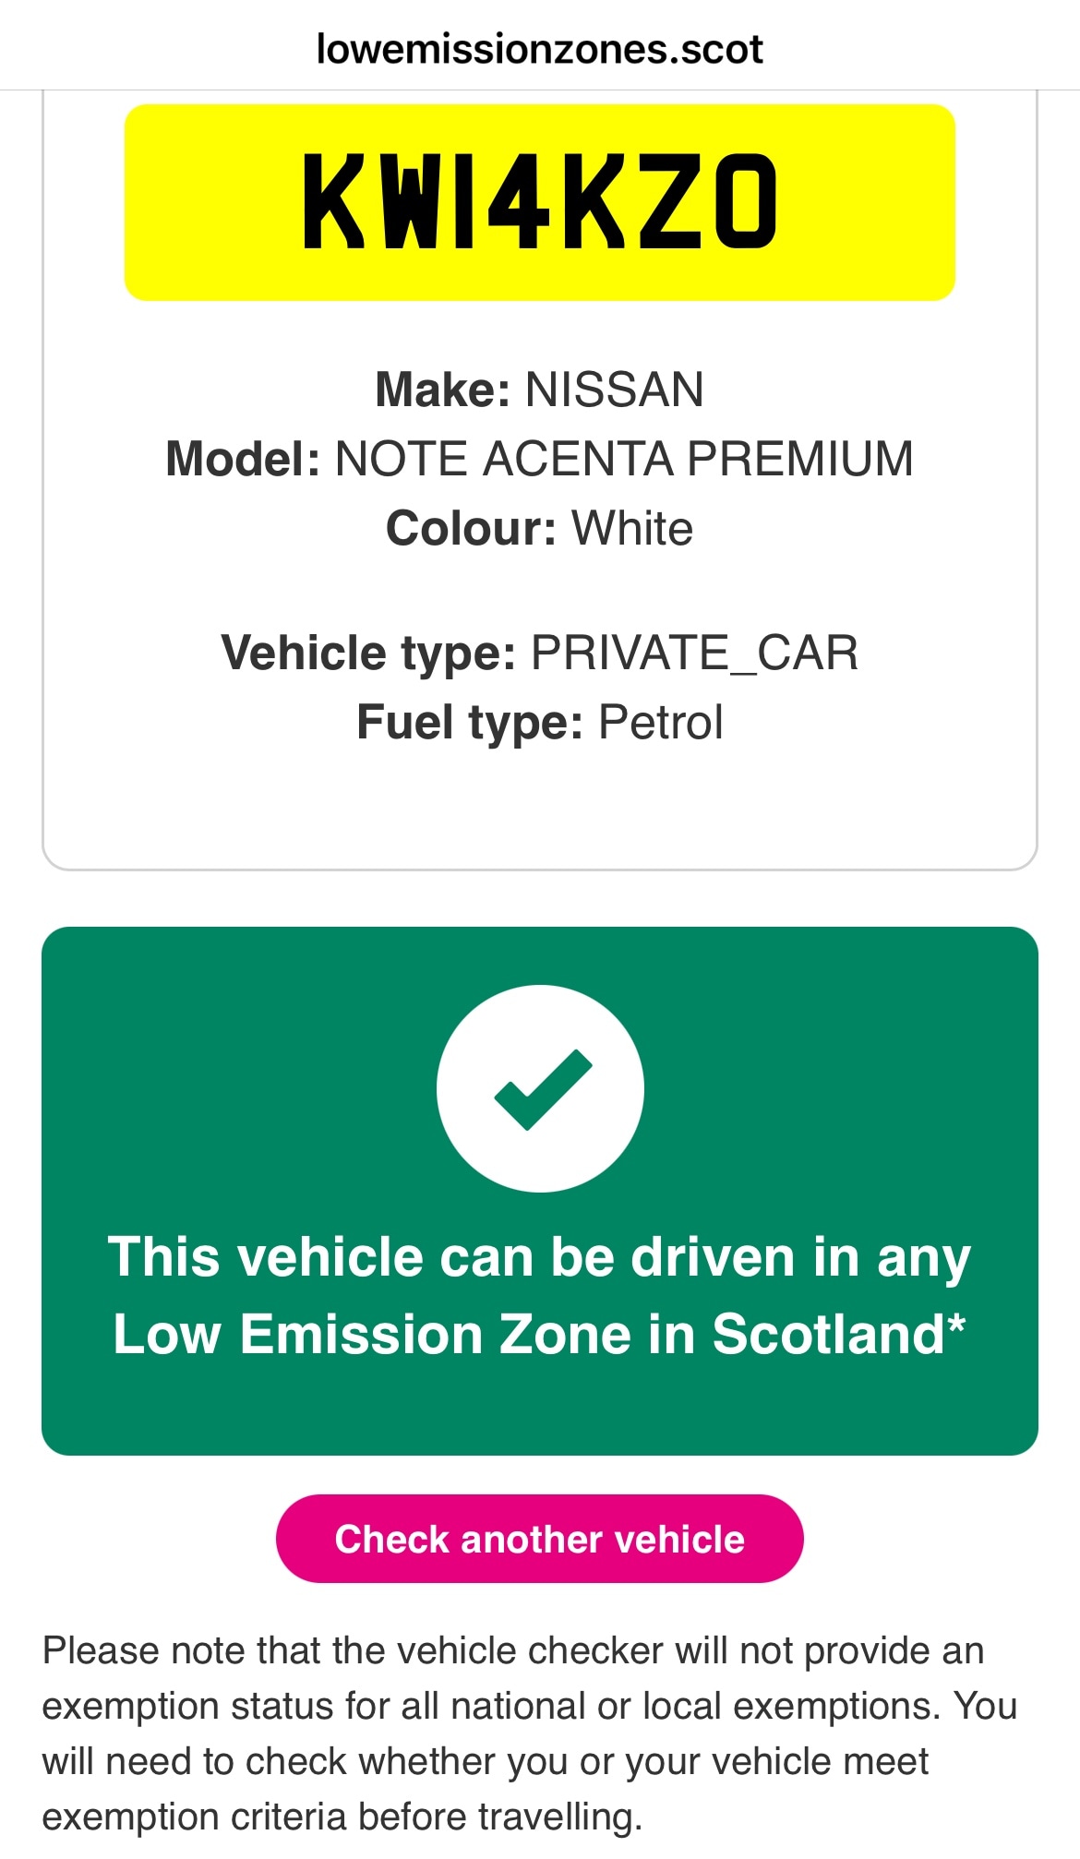Click the bold Vehicle type label
The image size is (1080, 1859).
pyautogui.click(x=368, y=653)
